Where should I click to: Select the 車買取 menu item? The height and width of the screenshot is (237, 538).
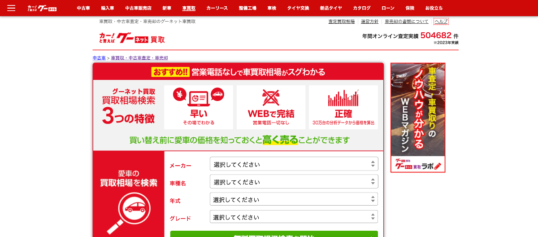(x=189, y=8)
